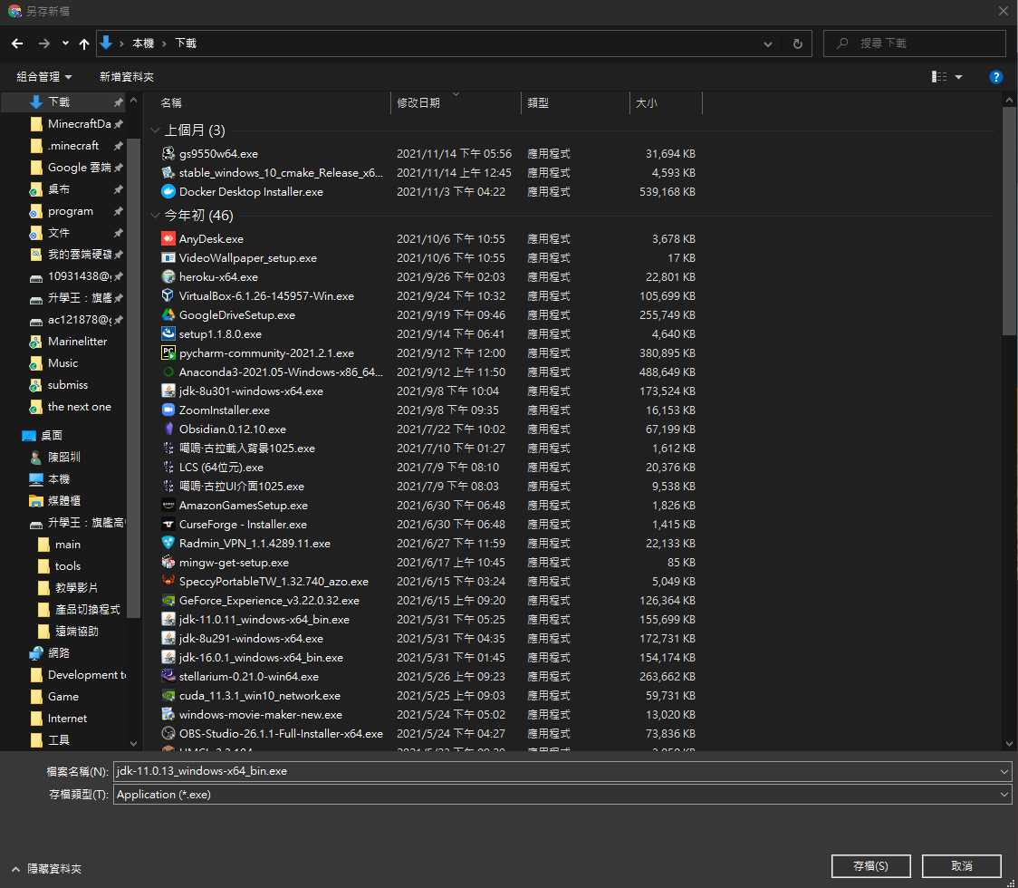Viewport: 1018px width, 888px height.
Task: Select the OBS-Studio installer icon
Action: 168,733
